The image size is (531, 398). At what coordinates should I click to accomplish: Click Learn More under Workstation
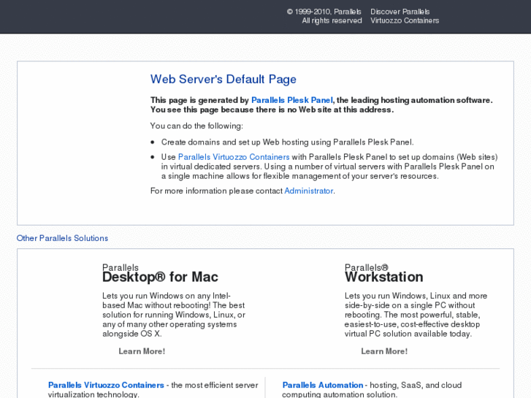[x=384, y=351]
